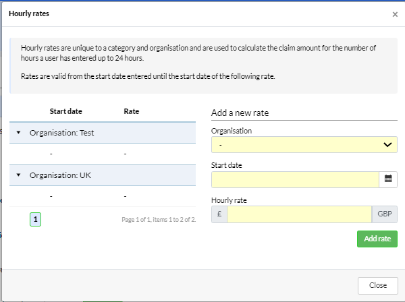Select the Organisation: UK row label
This screenshot has width=405, height=302.
pyautogui.click(x=60, y=175)
